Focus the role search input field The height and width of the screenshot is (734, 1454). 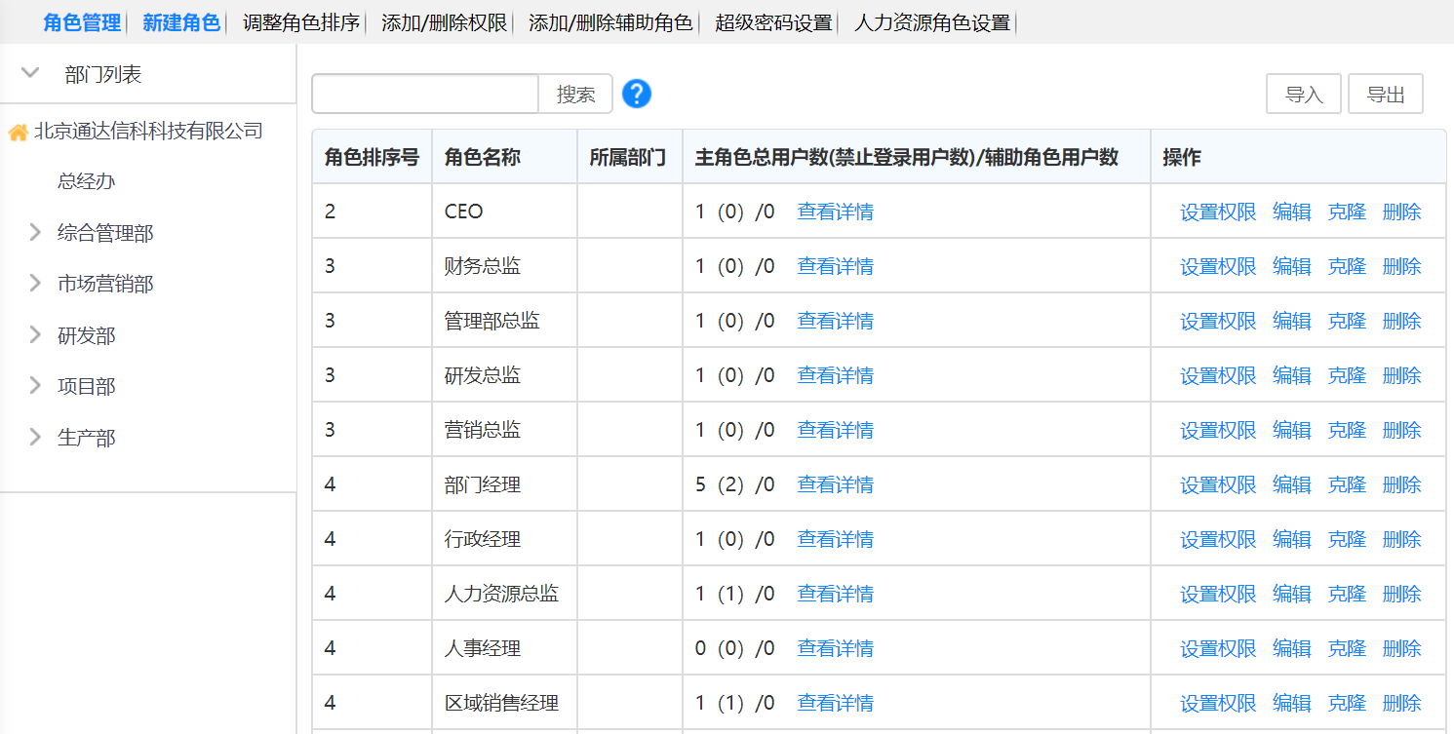tap(425, 95)
